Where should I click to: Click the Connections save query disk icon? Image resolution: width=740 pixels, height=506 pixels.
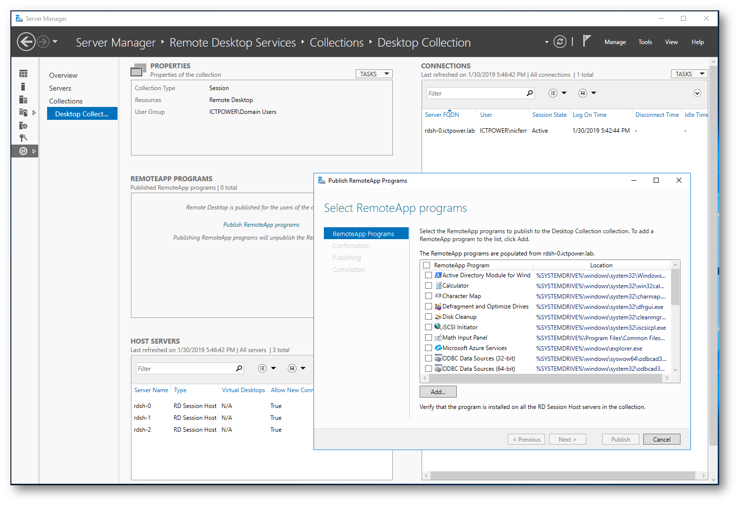[x=583, y=93]
